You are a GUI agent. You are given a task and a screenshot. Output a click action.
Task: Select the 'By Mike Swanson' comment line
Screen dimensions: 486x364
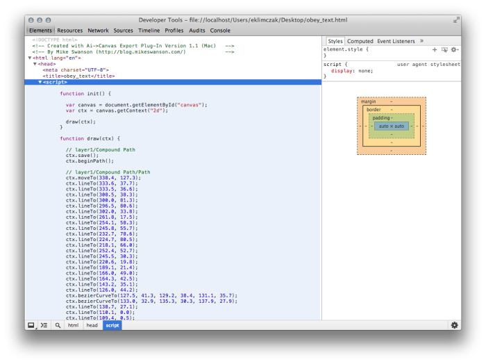[133, 52]
